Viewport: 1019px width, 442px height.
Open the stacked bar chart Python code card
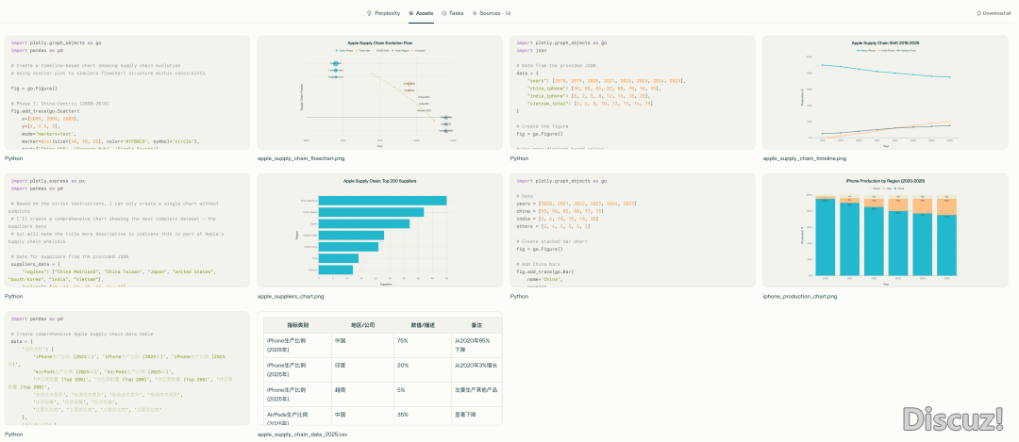pos(632,230)
